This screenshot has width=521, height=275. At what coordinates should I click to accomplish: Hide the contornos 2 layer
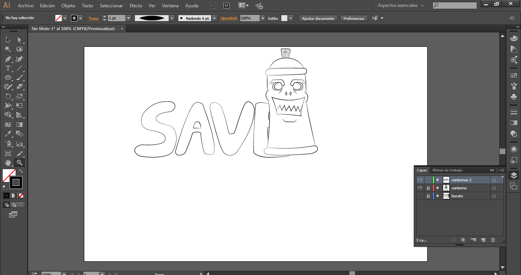point(420,180)
